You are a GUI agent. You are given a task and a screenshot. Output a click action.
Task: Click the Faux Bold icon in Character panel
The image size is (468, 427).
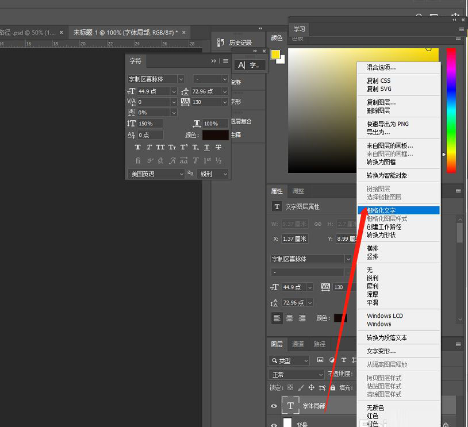[138, 147]
